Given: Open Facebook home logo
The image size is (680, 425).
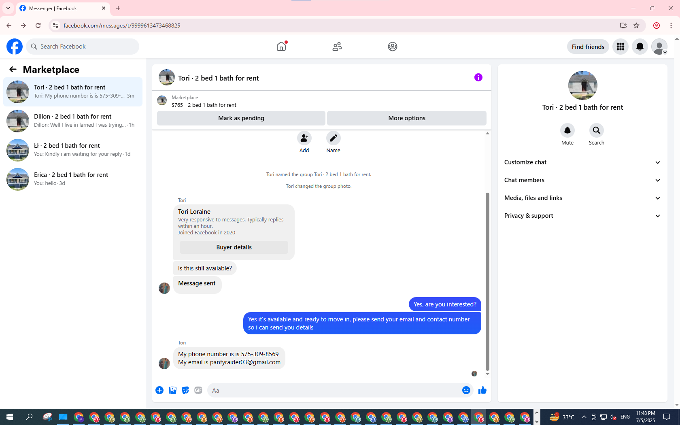Looking at the screenshot, I should click(15, 47).
